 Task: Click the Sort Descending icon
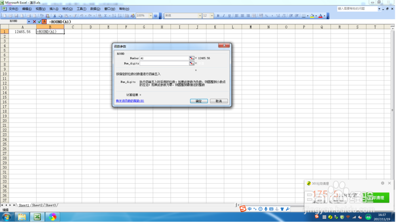click(x=120, y=16)
